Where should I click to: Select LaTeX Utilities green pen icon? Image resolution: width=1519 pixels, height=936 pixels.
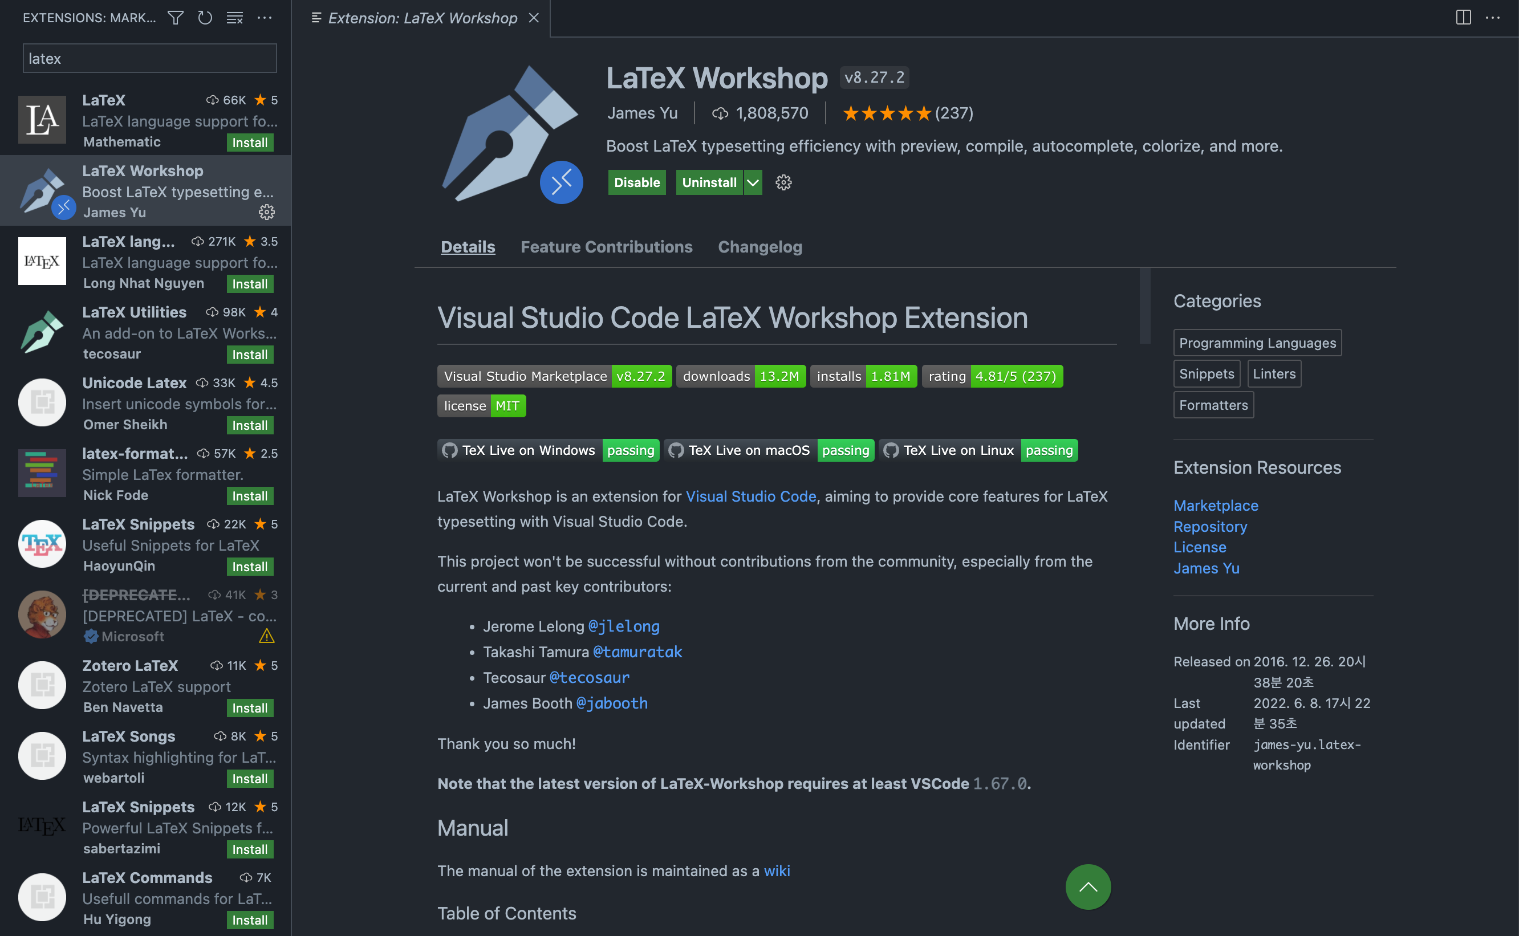42,332
